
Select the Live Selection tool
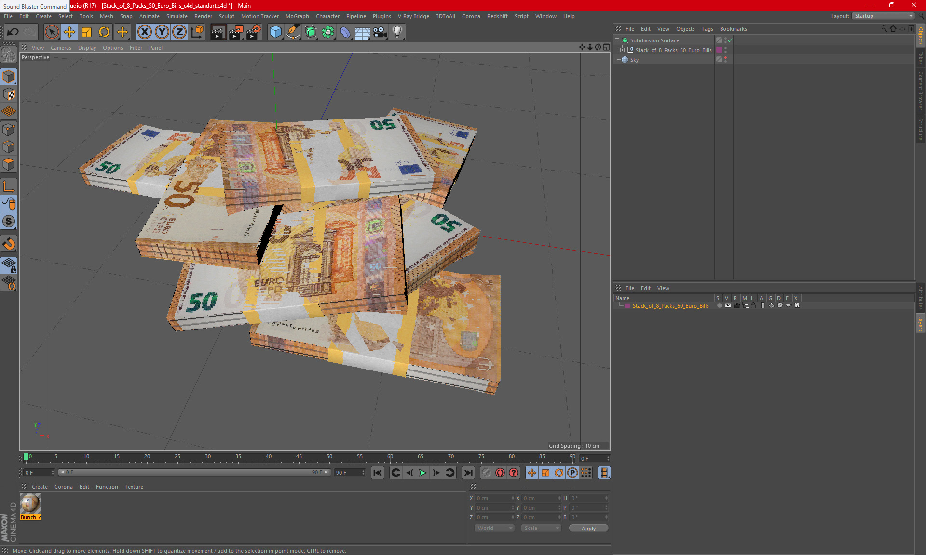tap(52, 32)
